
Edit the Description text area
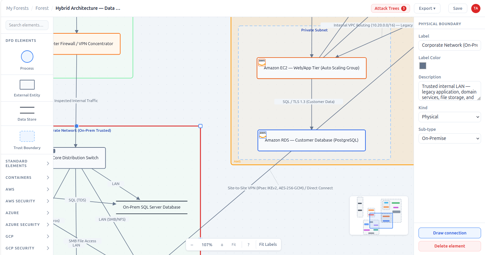(450, 91)
